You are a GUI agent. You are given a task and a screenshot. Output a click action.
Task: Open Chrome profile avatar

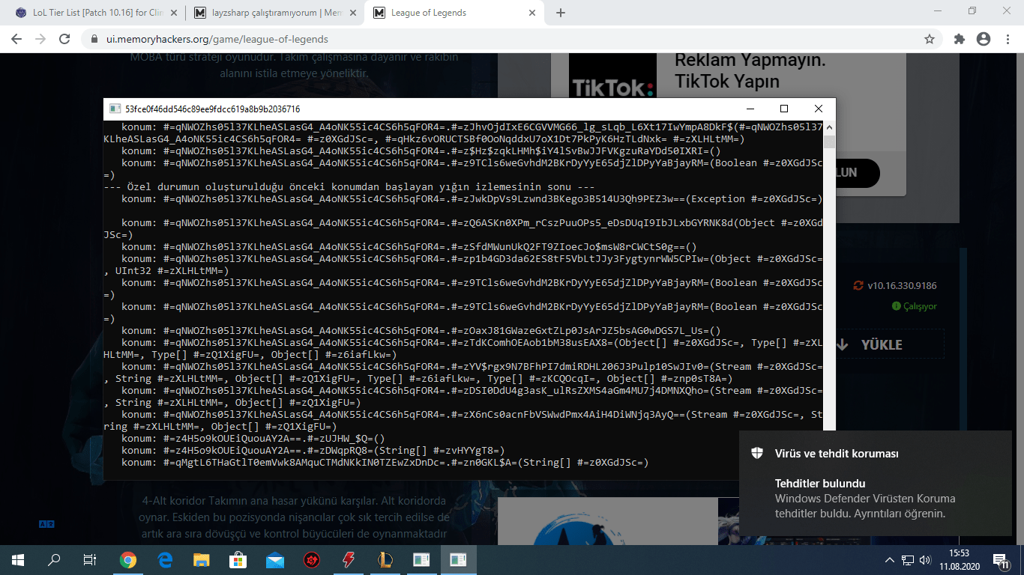coord(984,39)
